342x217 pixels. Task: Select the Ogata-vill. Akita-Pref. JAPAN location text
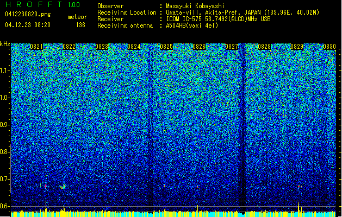242,12
